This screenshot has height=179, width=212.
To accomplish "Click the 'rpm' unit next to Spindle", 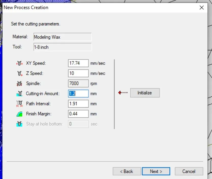I will coord(94,84).
